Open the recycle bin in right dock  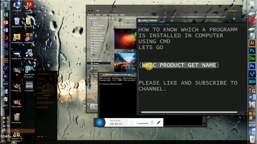tap(252, 139)
